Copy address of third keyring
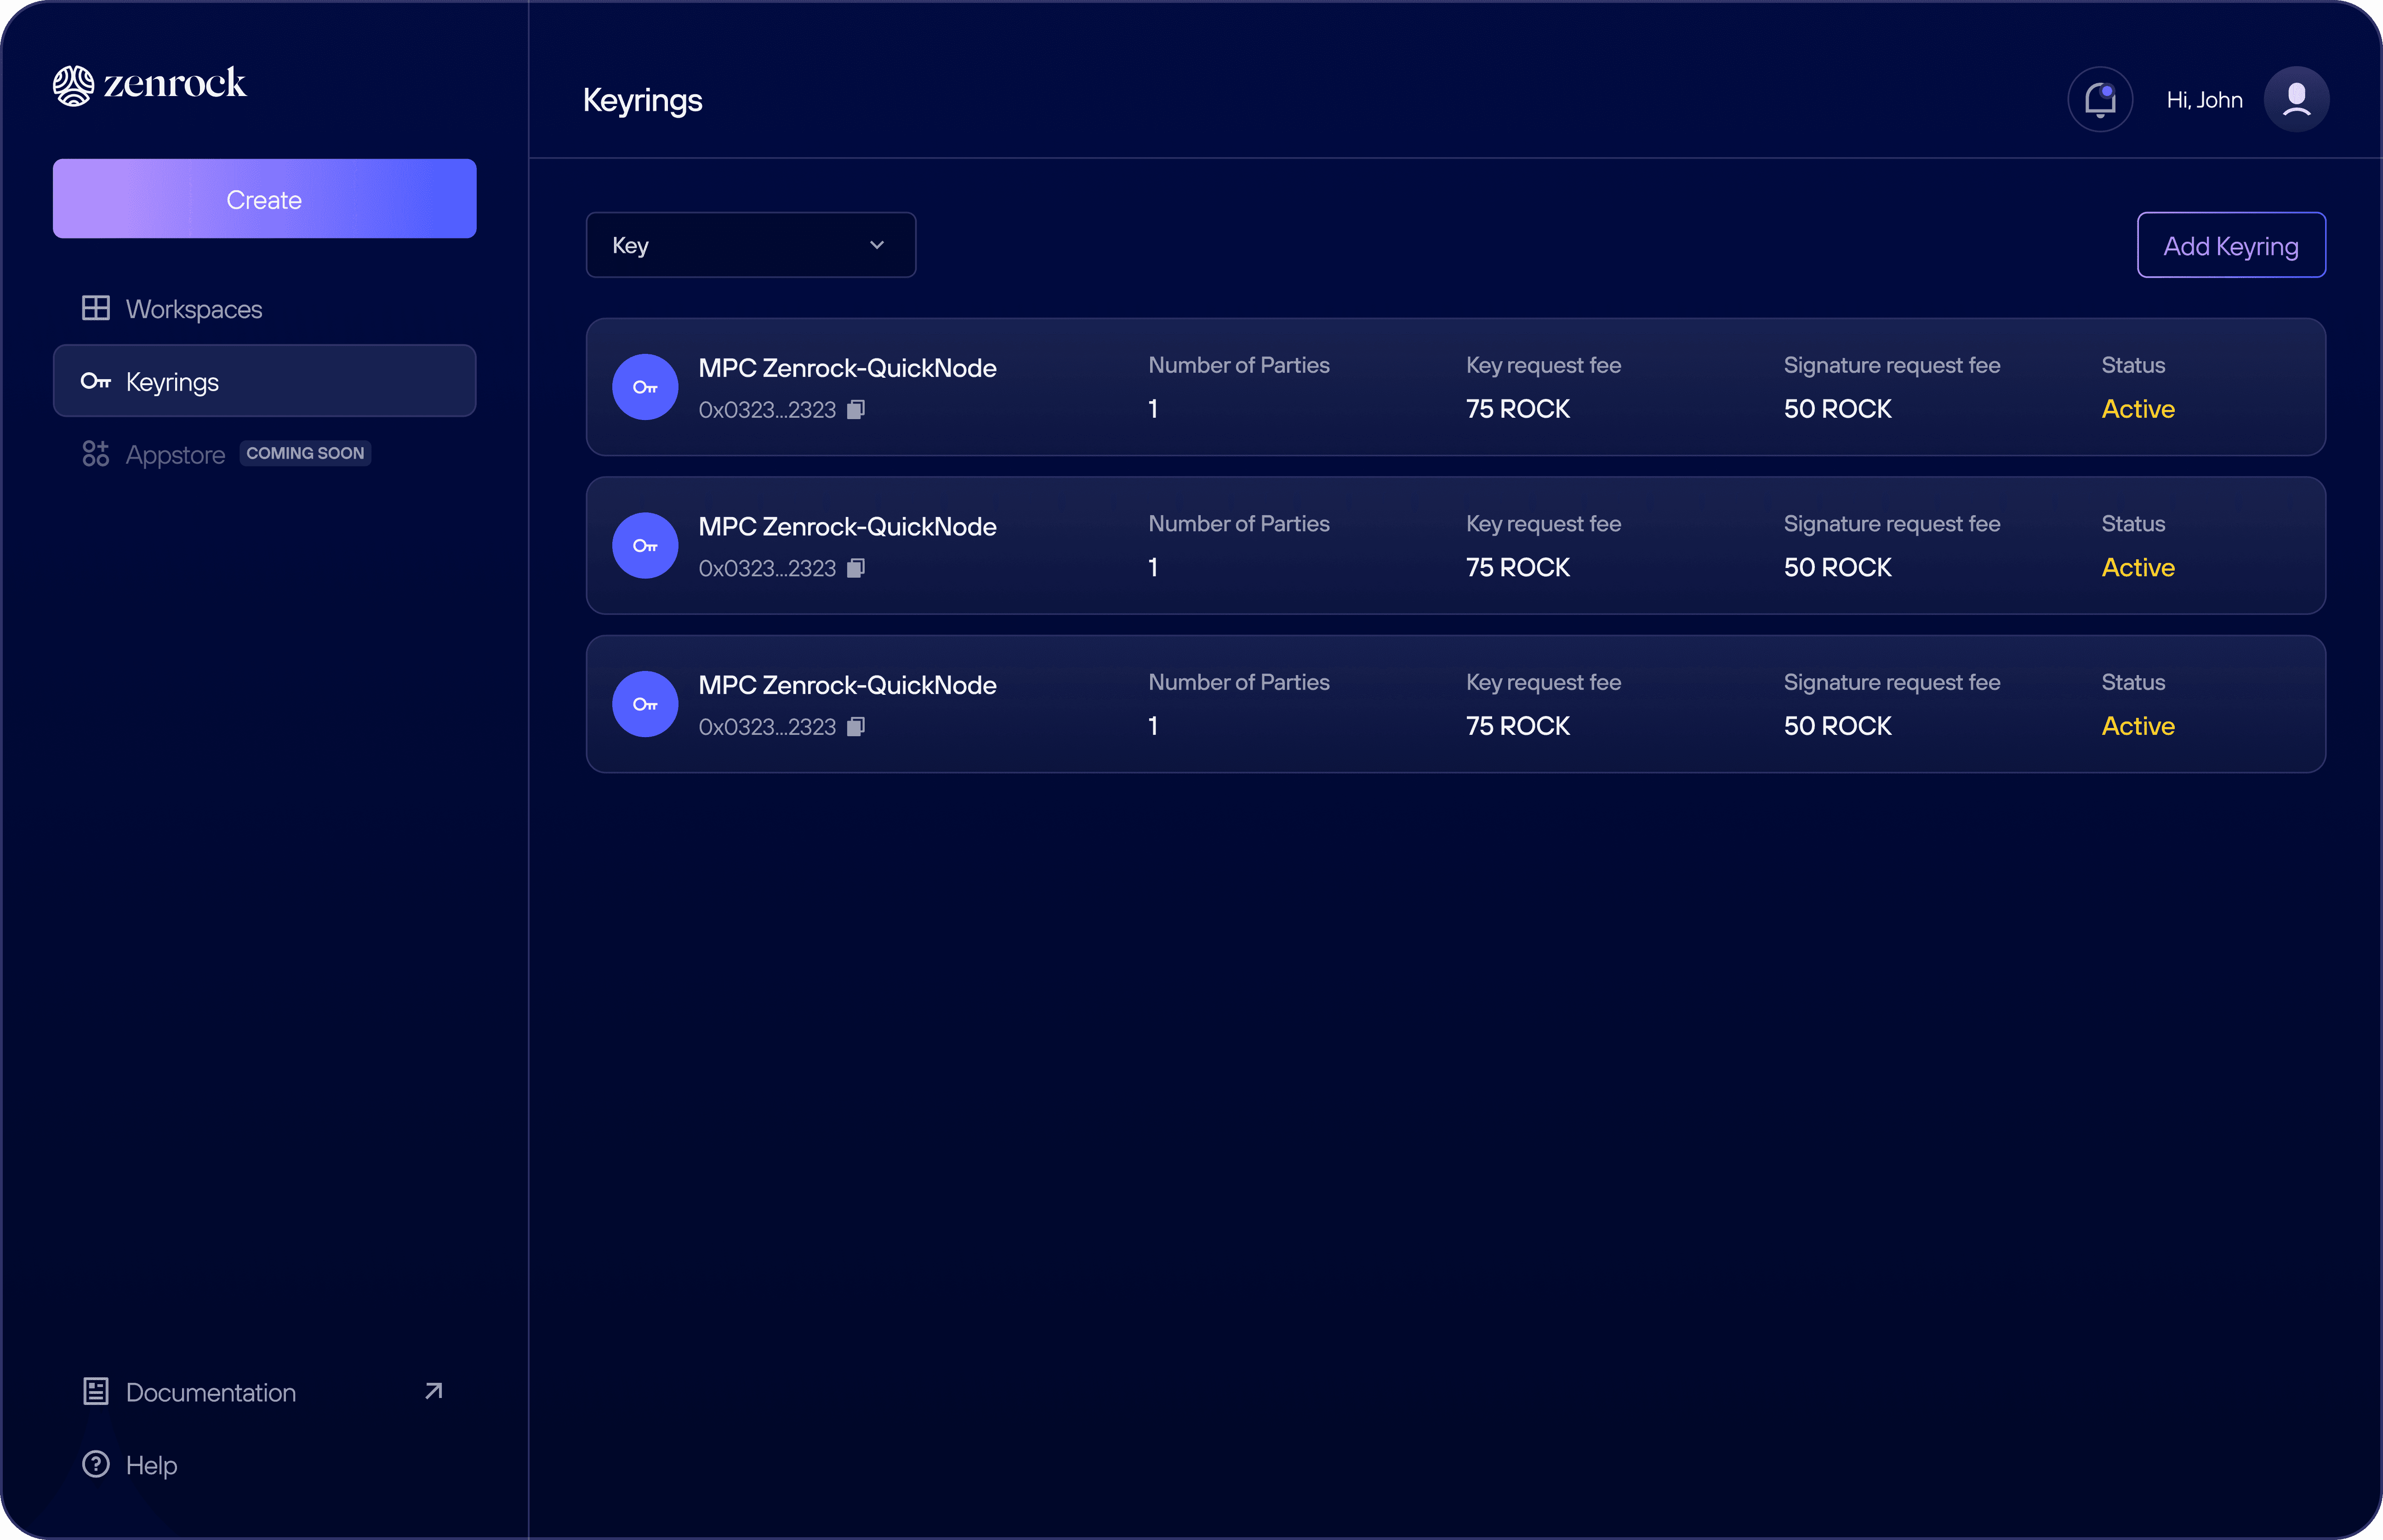Screen dimensions: 2383x1540 point(856,727)
